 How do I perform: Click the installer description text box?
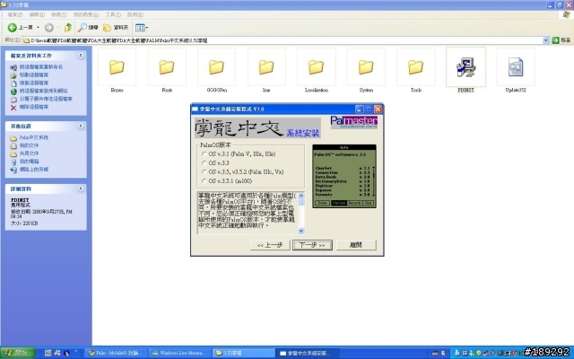(248, 213)
